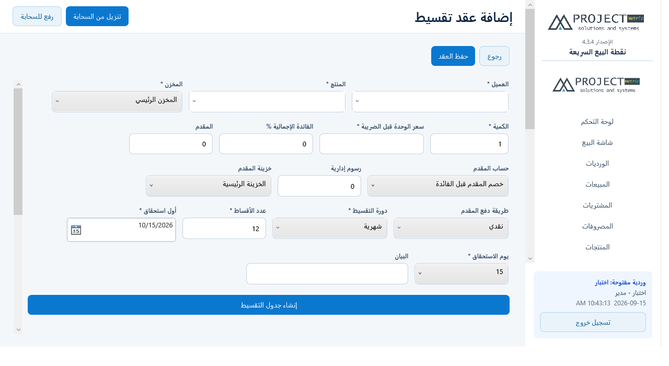The width and height of the screenshot is (669, 366).
Task: Click الفائدة الإجمالية % input field
Action: (266, 144)
